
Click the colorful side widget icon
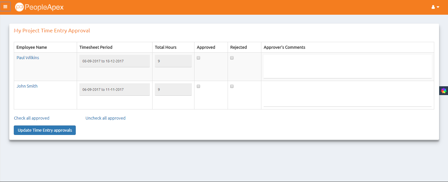(x=444, y=91)
